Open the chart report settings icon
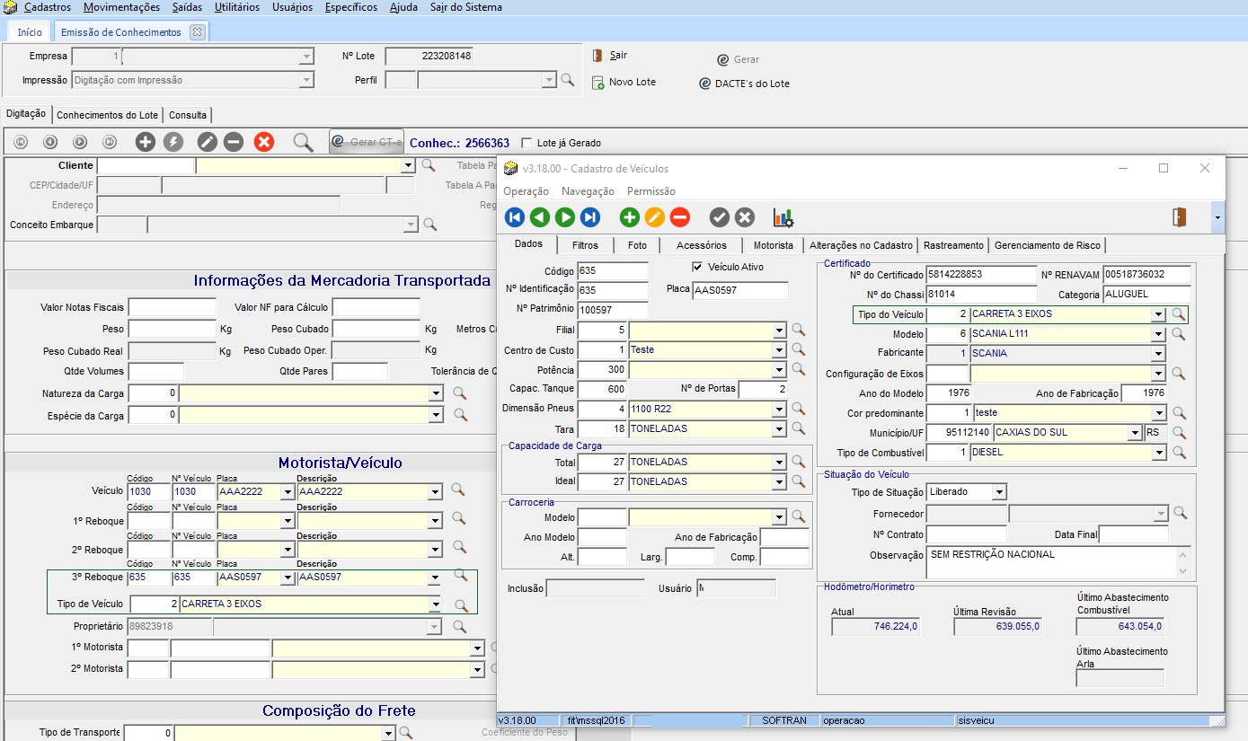The width and height of the screenshot is (1248, 741). point(783,217)
